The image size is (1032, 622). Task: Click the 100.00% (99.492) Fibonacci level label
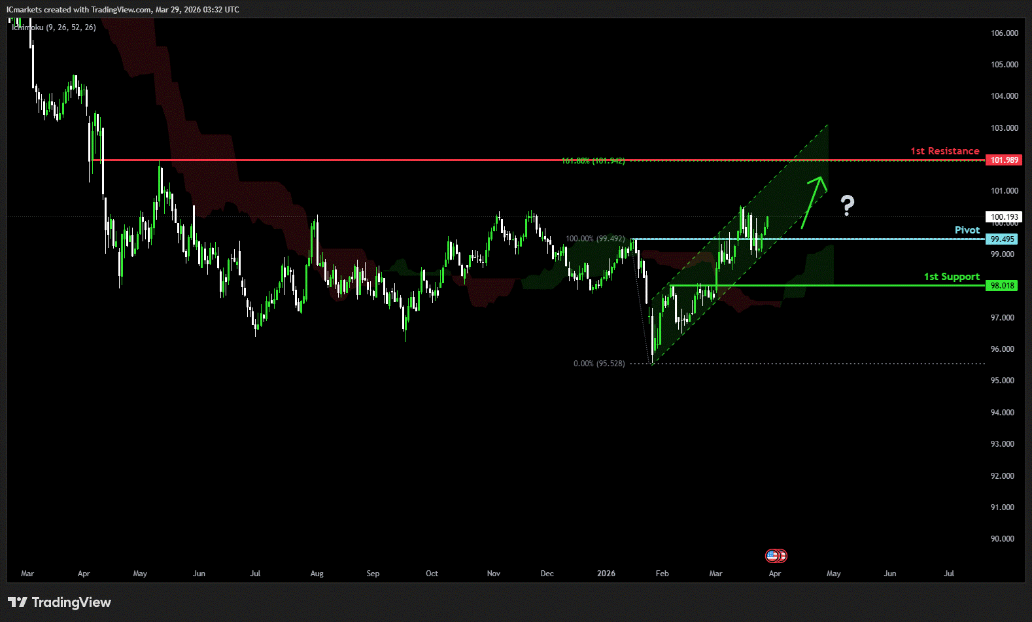pyautogui.click(x=595, y=239)
